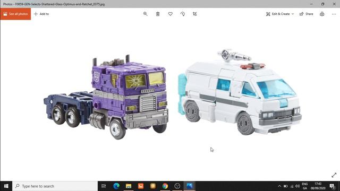Print the photo with printer icon
The image size is (340, 191).
point(322,14)
